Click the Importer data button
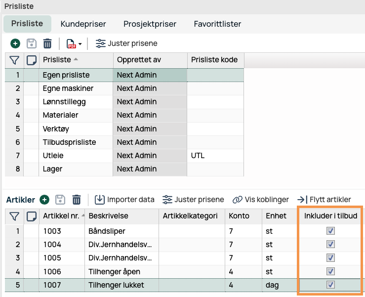365x297 pixels. (124, 200)
